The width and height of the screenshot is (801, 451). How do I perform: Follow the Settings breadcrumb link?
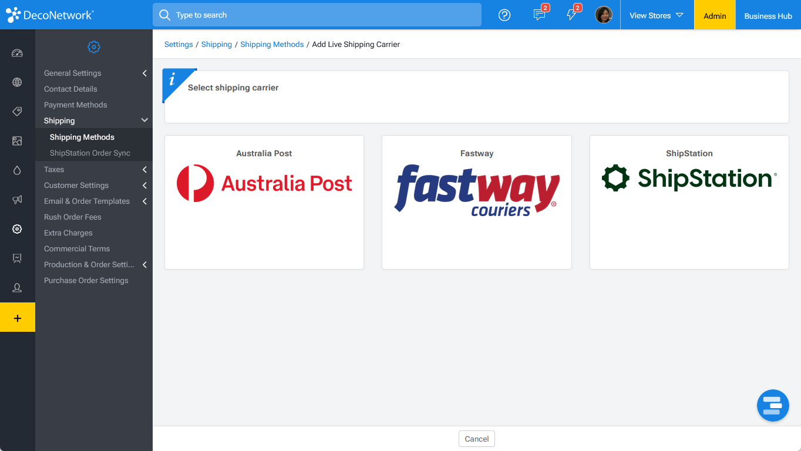pyautogui.click(x=179, y=45)
